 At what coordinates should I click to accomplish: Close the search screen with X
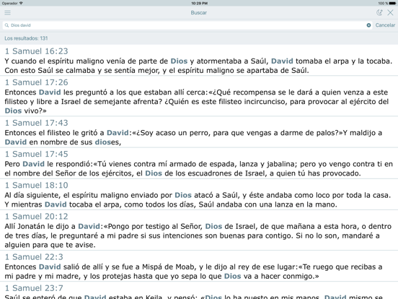[x=390, y=13]
